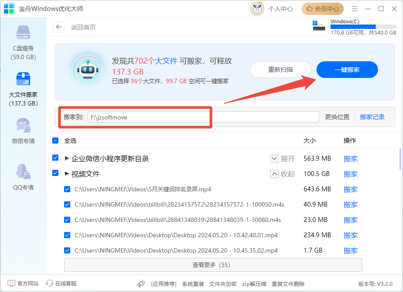This screenshot has width=403, height=292.
Task: Open the hamburger menu icon
Action: pos(355,9)
